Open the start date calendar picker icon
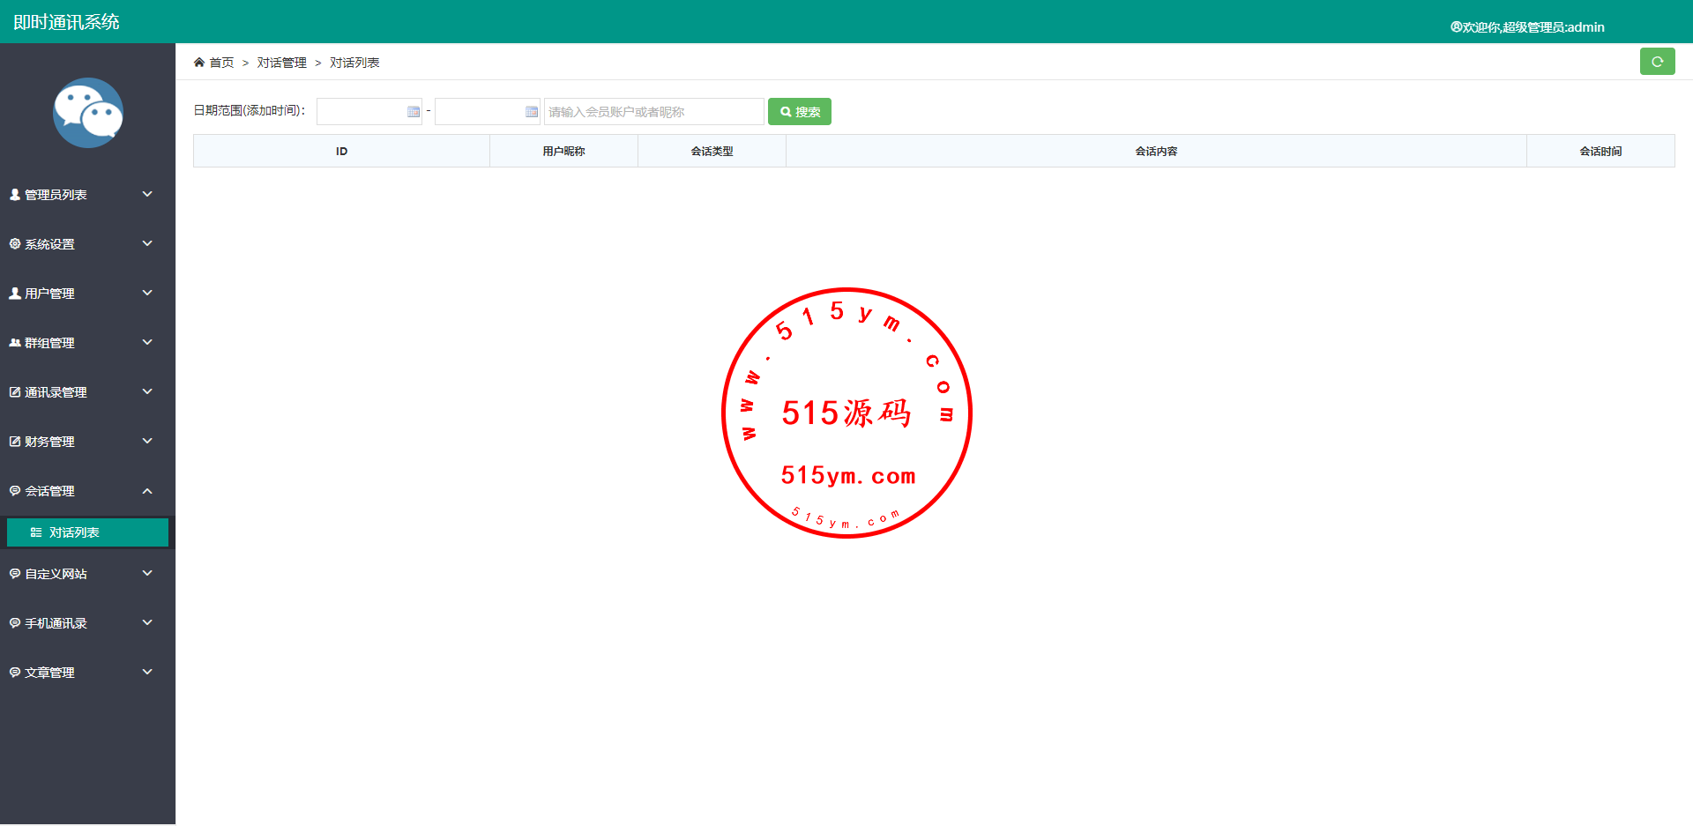Image resolution: width=1693 pixels, height=826 pixels. click(x=414, y=112)
